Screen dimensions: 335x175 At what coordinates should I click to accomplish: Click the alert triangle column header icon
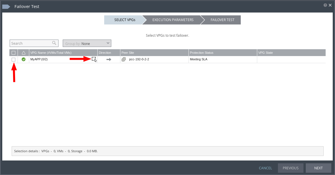point(23,53)
